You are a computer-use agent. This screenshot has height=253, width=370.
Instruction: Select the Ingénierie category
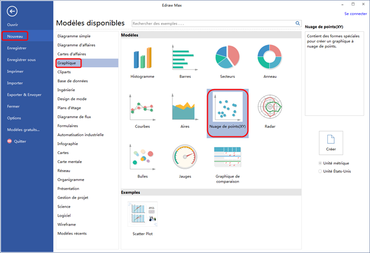66,90
